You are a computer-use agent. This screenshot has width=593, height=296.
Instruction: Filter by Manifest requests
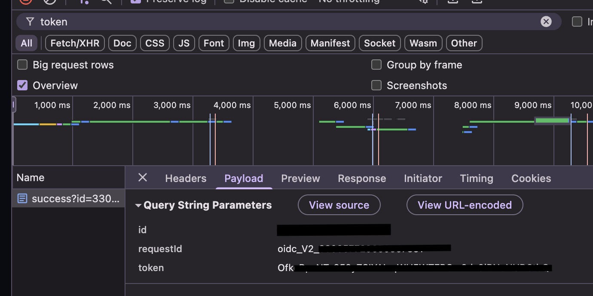tap(330, 43)
